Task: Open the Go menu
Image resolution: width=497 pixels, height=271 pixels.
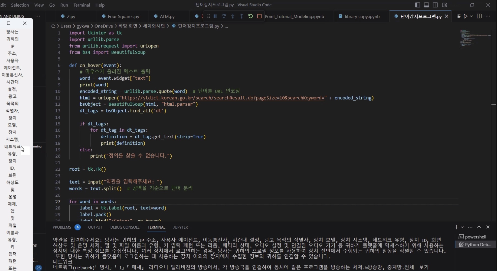Action: [x=52, y=5]
